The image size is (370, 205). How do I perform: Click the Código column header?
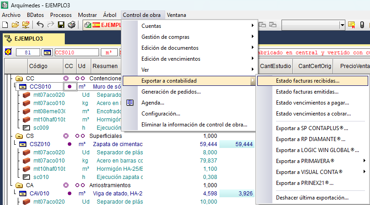(x=46, y=66)
